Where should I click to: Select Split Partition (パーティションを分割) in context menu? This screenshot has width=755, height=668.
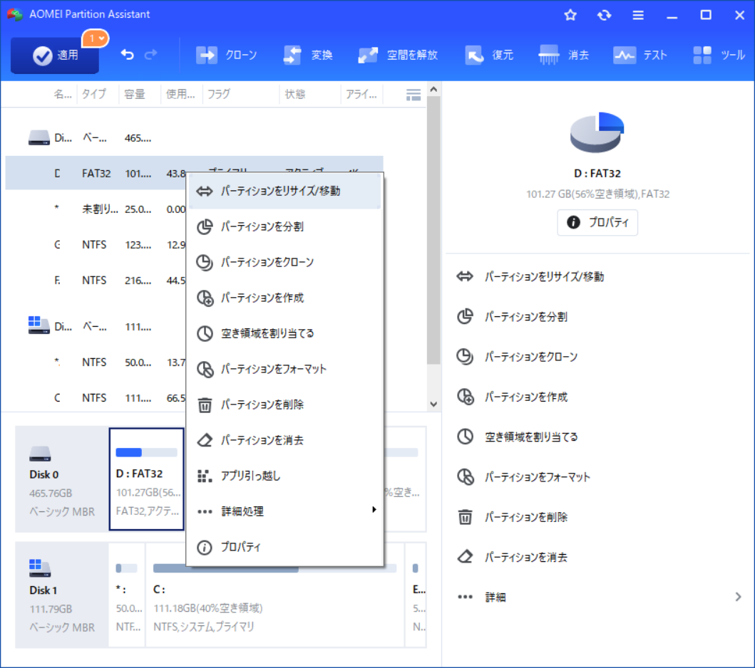click(x=285, y=226)
